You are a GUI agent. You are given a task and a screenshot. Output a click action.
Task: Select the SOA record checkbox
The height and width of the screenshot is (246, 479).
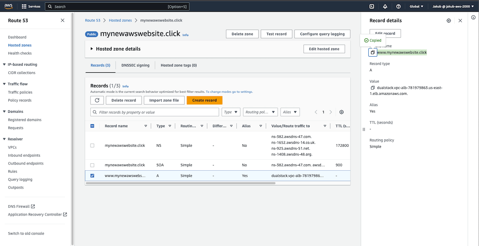pyautogui.click(x=92, y=165)
